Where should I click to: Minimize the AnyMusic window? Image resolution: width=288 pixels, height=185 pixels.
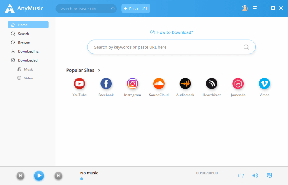coord(265,8)
